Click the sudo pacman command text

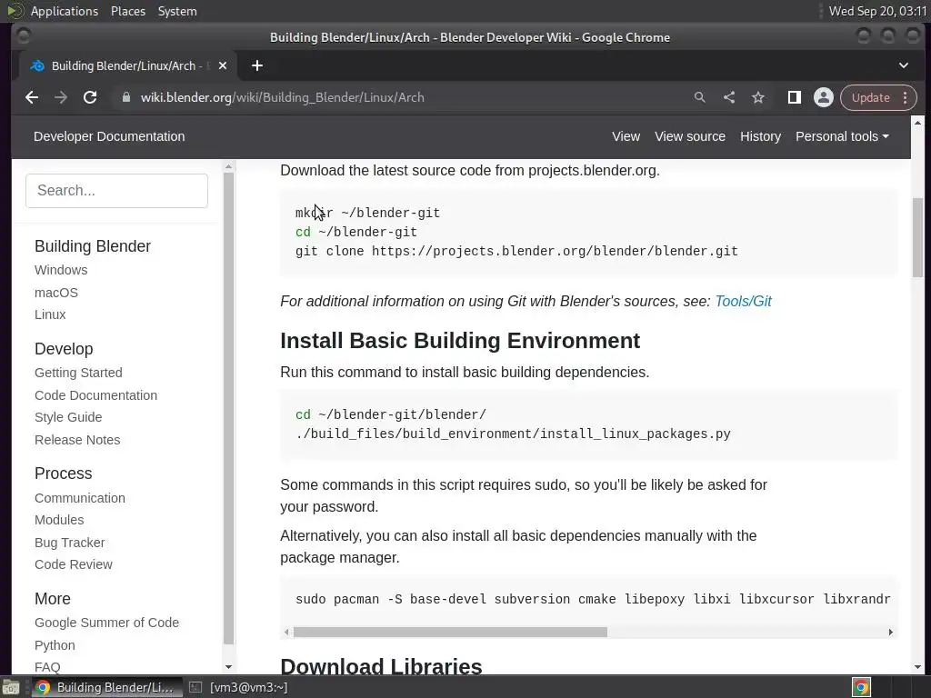click(x=593, y=600)
